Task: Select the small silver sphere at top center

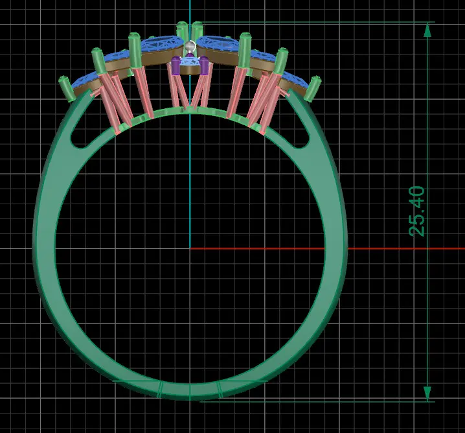Action: coord(190,47)
